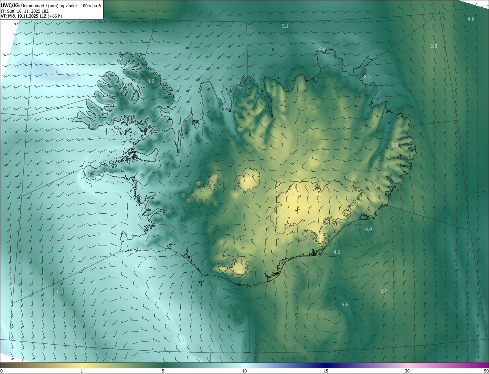The width and height of the screenshot is (489, 374).
Task: Select the faint 9.6 value label
Action: 142,264
